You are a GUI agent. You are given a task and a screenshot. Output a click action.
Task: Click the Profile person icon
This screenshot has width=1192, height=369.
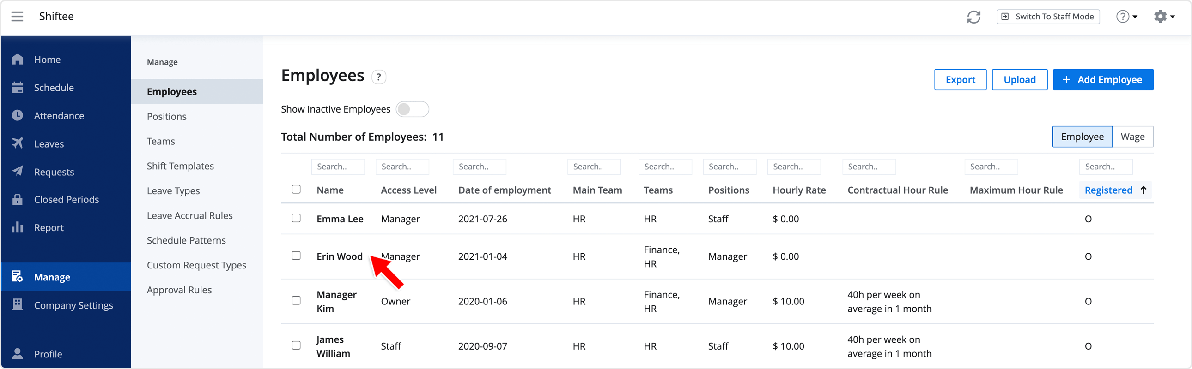(18, 354)
